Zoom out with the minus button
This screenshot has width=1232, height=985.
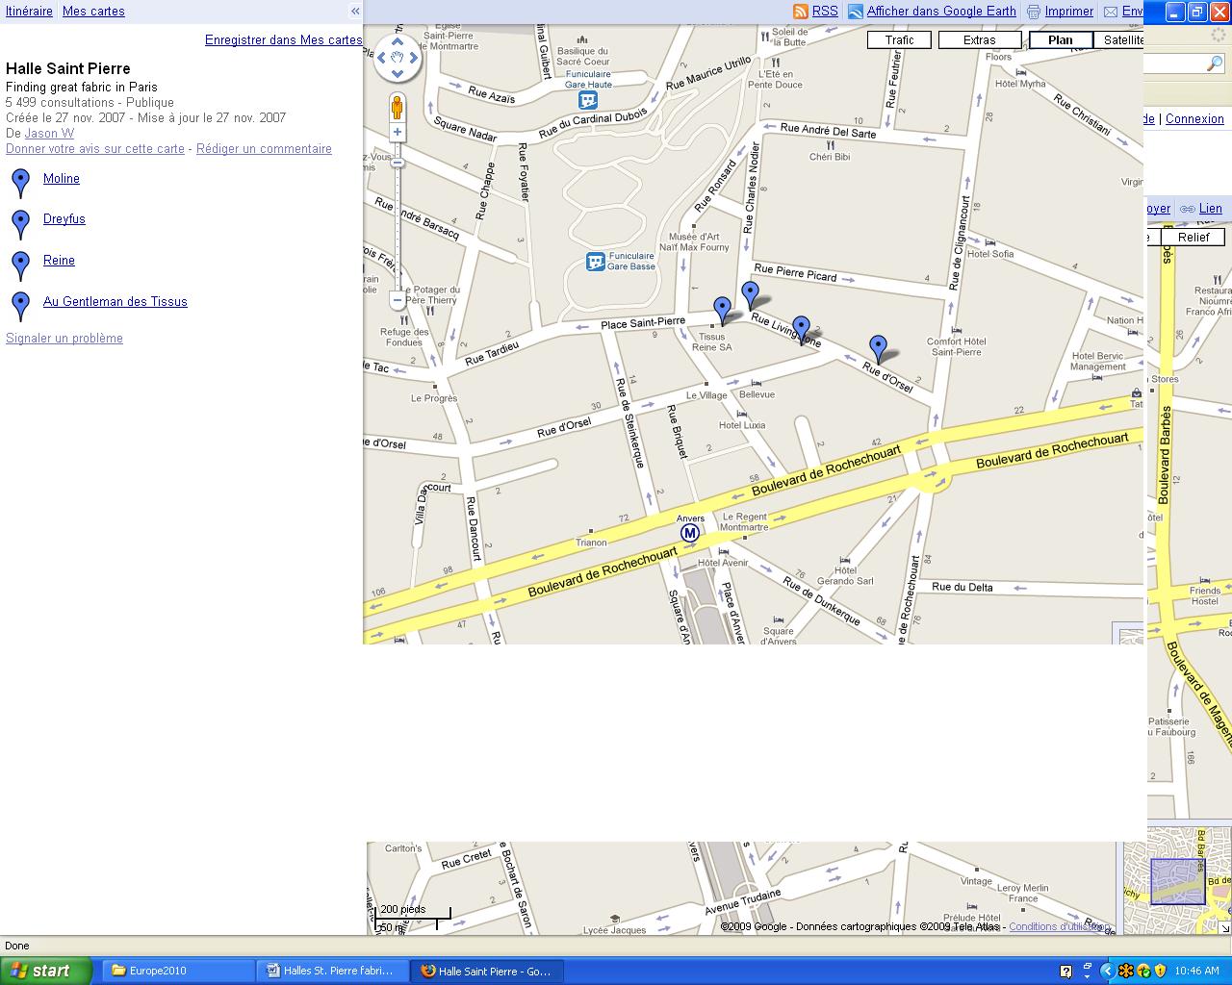point(397,300)
